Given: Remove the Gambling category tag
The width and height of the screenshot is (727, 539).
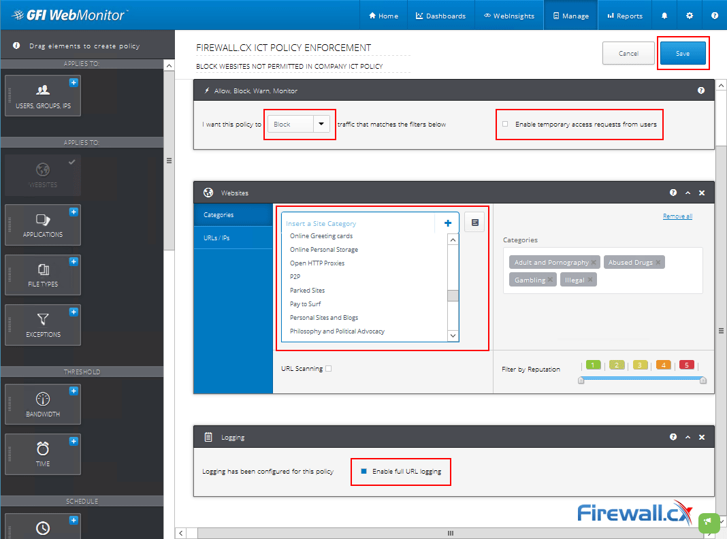Looking at the screenshot, I should point(550,280).
